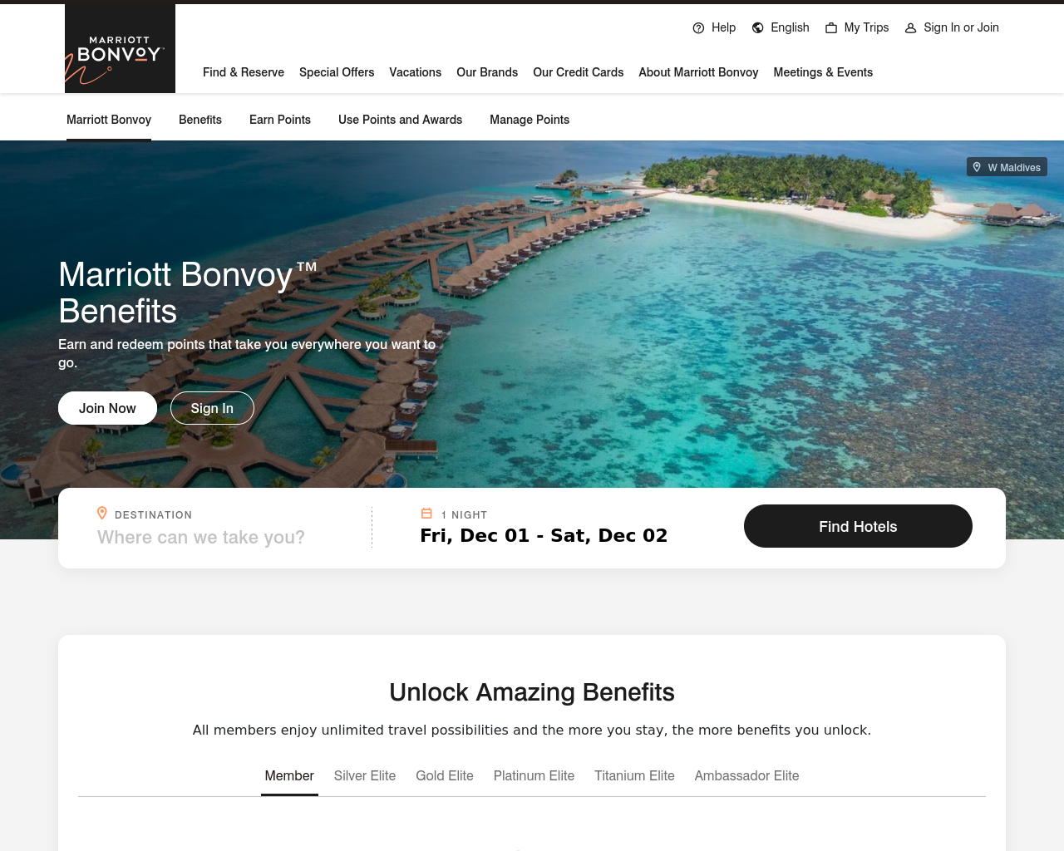1064x851 pixels.
Task: Switch to the Earn Points tab
Action: 280,120
